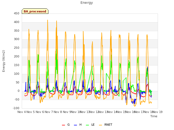This screenshot has width=174, height=130.
Task: Click the Nov 6 x-axis tick label
Action: point(40,112)
